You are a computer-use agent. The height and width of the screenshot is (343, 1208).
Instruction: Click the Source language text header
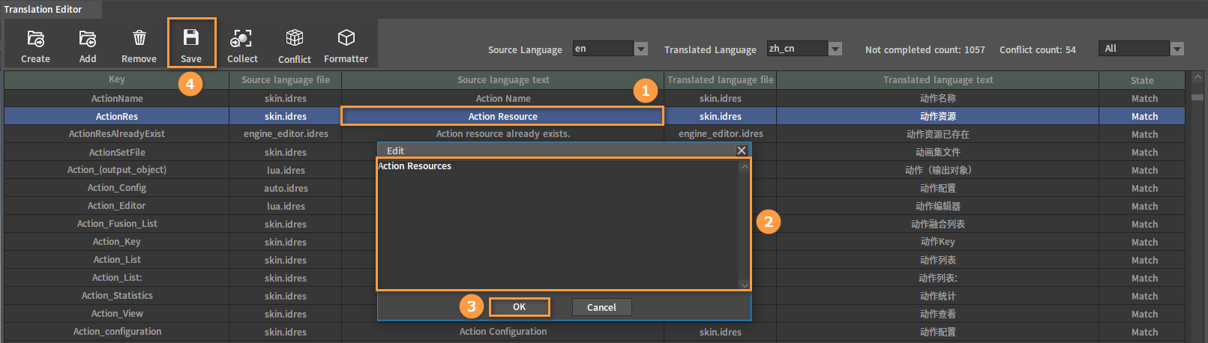[503, 80]
